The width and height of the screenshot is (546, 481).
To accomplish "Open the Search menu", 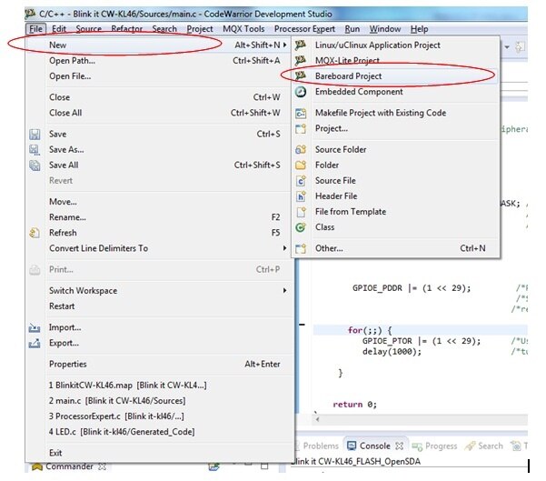I will pos(164,29).
